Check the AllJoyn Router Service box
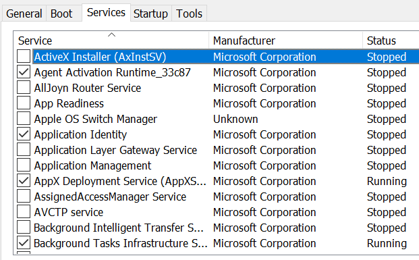 click(24, 88)
